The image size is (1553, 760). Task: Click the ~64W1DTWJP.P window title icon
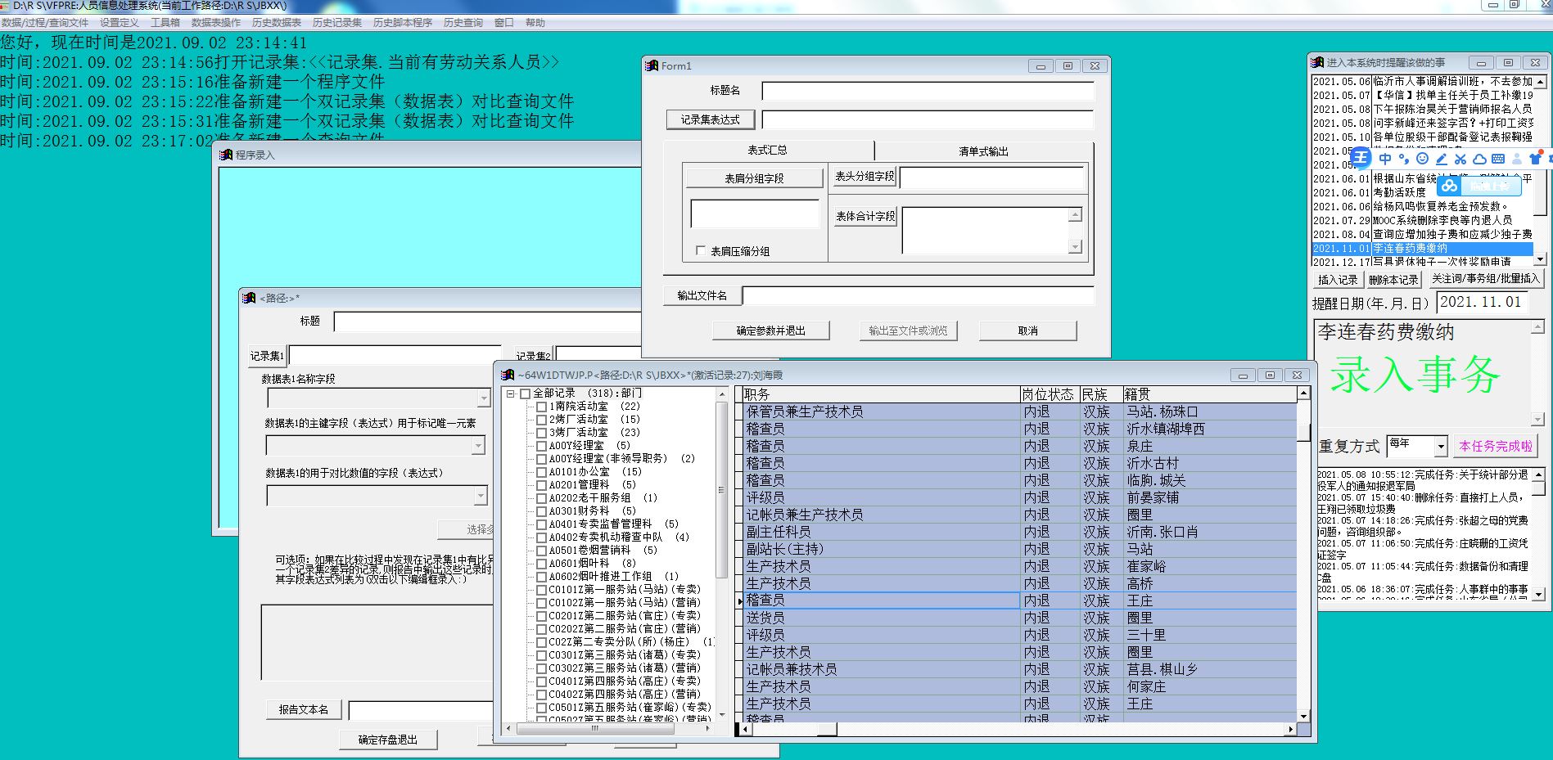coord(508,375)
